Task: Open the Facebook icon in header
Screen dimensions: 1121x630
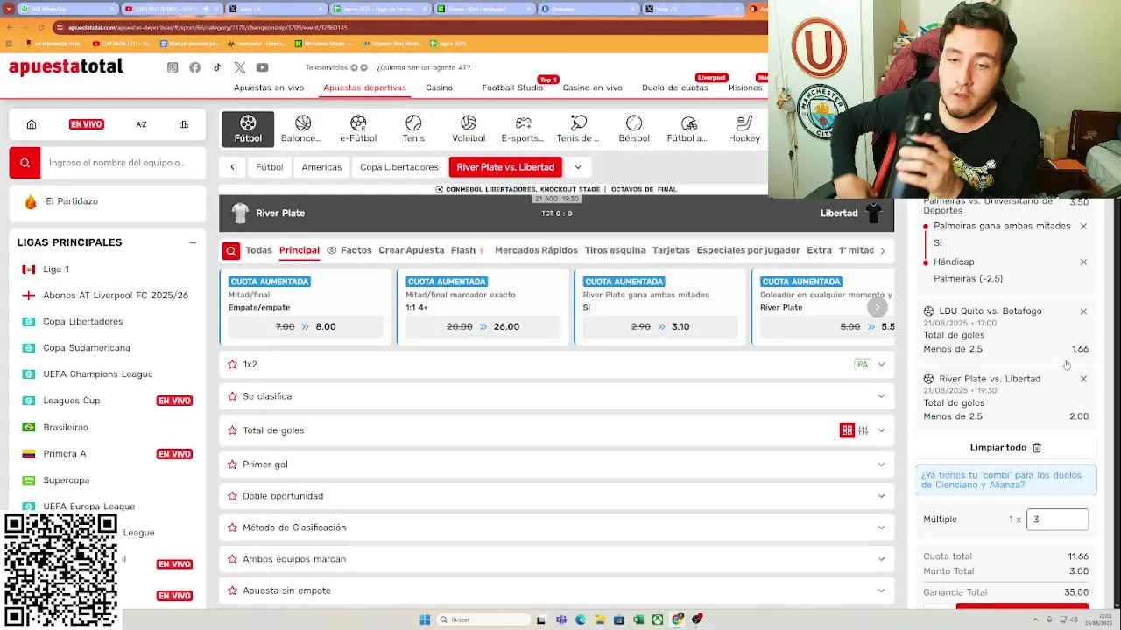Action: tap(194, 67)
